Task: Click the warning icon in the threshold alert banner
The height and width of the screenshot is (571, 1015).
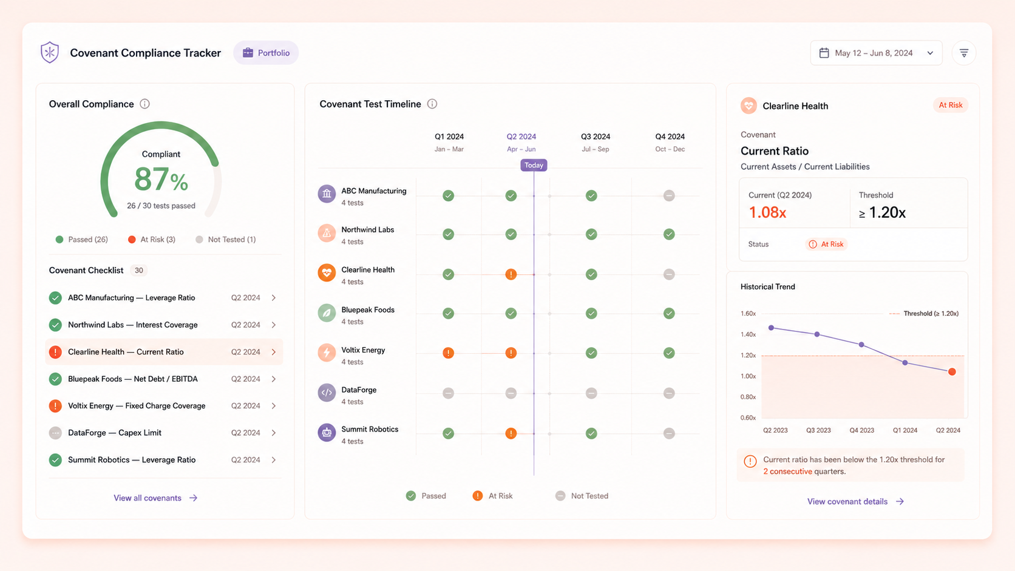Action: coord(750,461)
